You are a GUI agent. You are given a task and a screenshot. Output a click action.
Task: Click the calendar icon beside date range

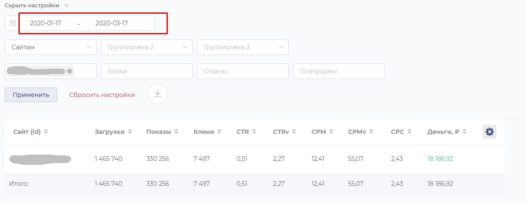pyautogui.click(x=12, y=23)
